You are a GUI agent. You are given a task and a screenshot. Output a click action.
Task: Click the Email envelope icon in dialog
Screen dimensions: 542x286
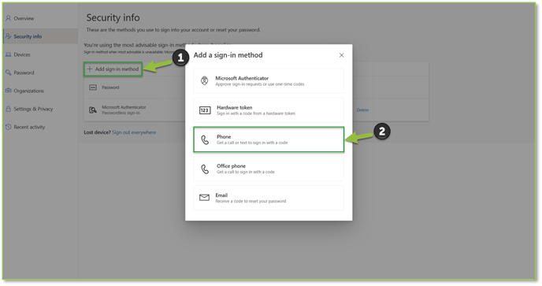(x=204, y=198)
